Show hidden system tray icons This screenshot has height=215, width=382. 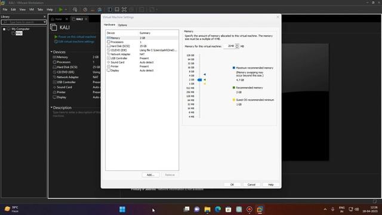(x=325, y=209)
